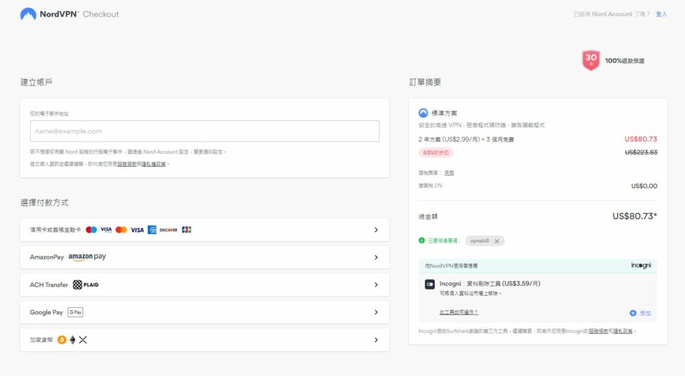Image resolution: width=685 pixels, height=376 pixels.
Task: Expand the AmazonPay payment option
Action: point(376,257)
